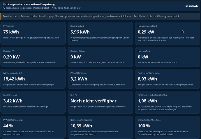Click the 'Wegen einer nicht geschlossenen Energiebilanz unterdrückt' note

pos(98,107)
